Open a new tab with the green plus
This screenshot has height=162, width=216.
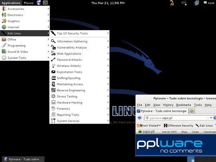pyautogui.click(x=192, y=111)
